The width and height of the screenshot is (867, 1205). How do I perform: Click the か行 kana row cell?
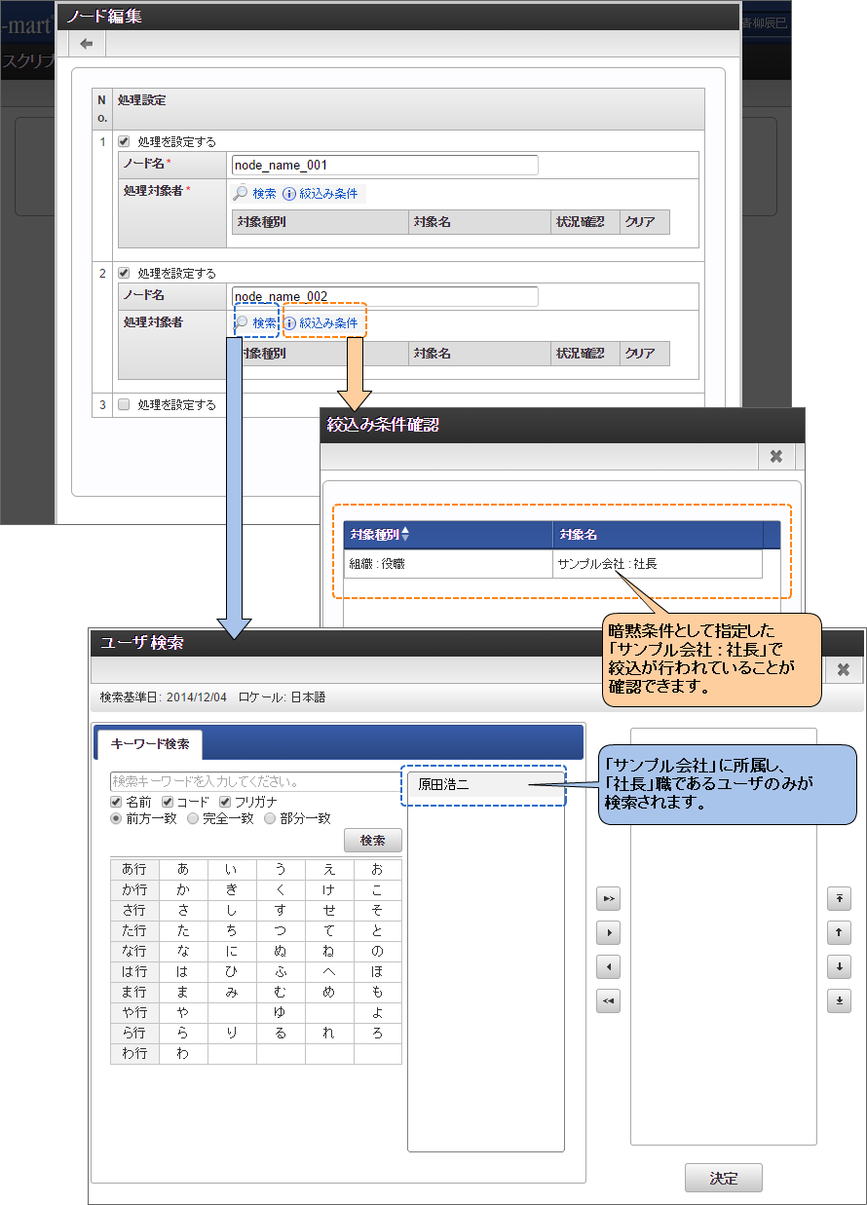pyautogui.click(x=134, y=889)
